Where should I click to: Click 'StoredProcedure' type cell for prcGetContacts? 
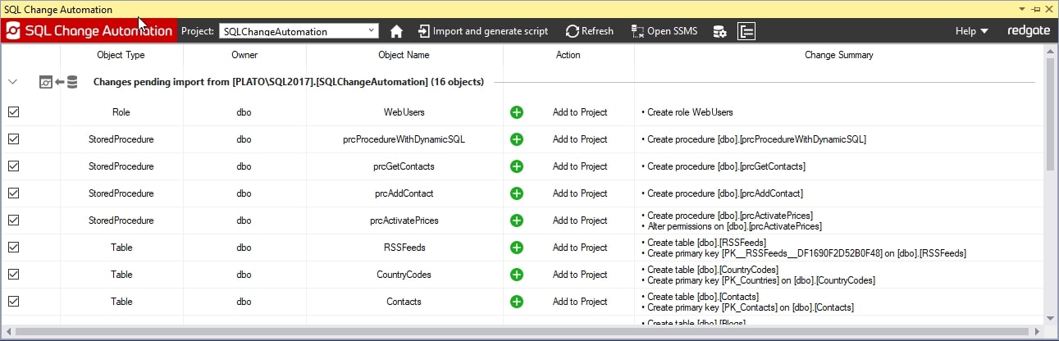coord(121,166)
